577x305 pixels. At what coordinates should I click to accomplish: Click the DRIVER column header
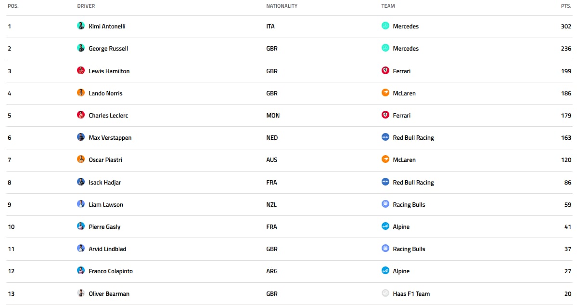tap(86, 6)
